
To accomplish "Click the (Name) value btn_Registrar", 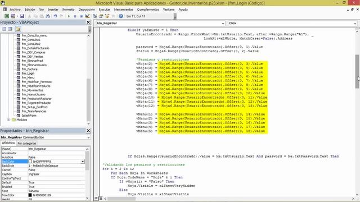I will coord(37,149).
